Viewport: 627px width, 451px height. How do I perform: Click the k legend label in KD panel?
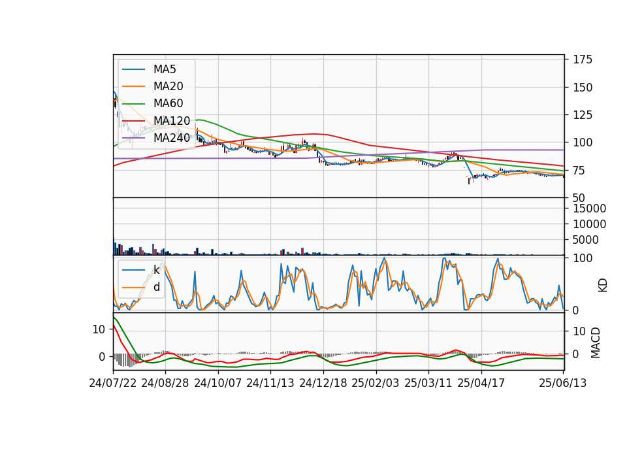coord(157,270)
